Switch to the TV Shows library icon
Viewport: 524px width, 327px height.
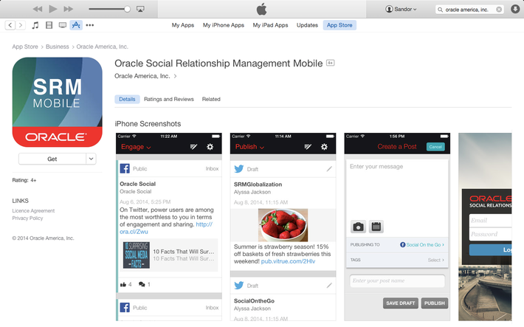pyautogui.click(x=63, y=25)
